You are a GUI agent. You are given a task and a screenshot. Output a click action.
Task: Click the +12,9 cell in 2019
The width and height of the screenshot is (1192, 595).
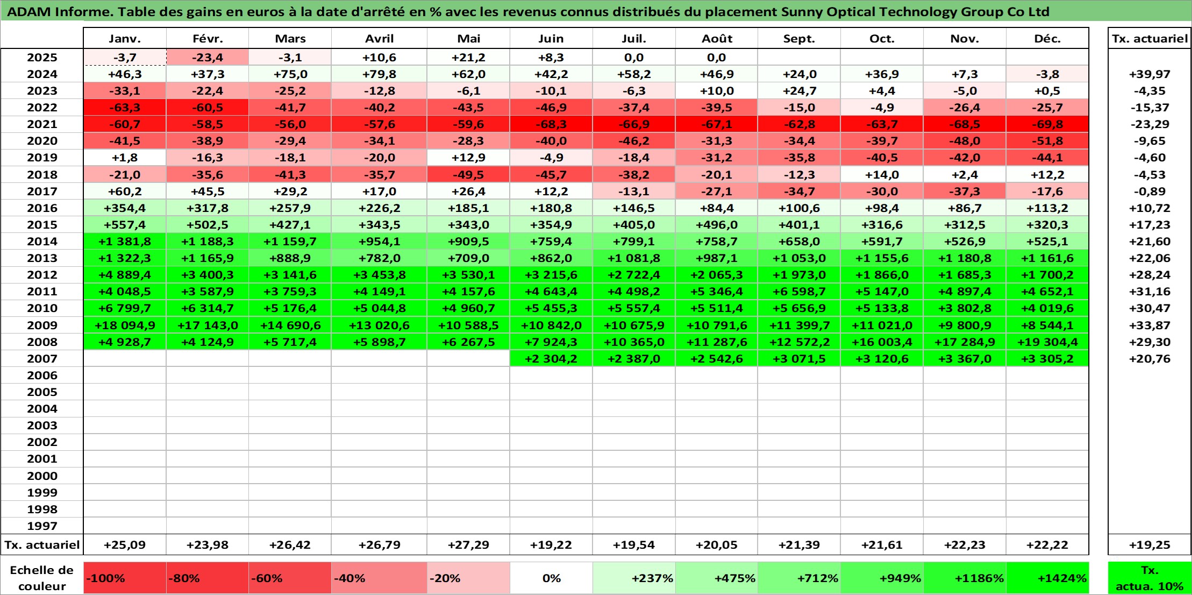[x=469, y=158]
